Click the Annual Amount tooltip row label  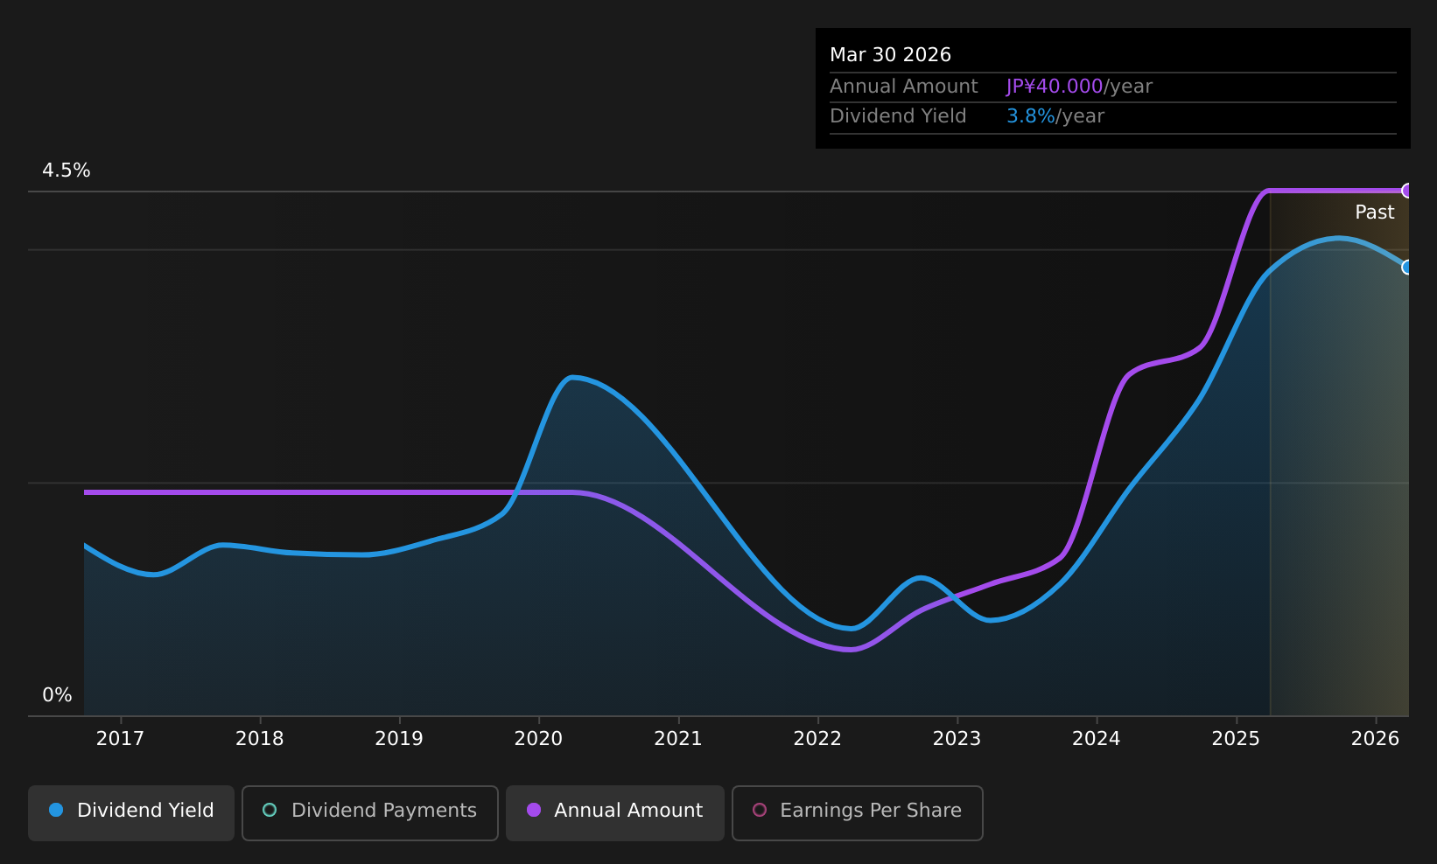click(x=904, y=87)
